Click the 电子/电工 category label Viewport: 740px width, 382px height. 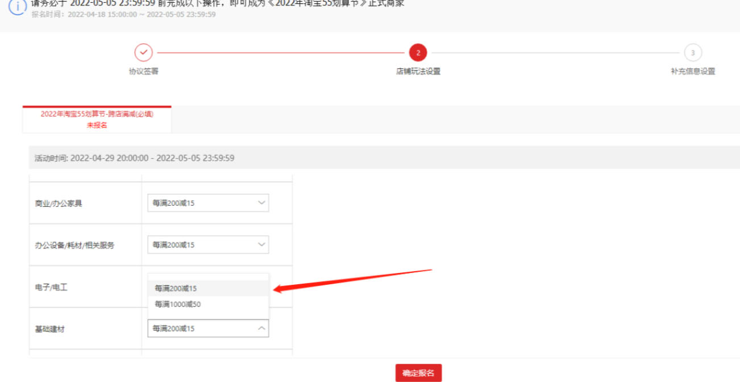point(51,288)
